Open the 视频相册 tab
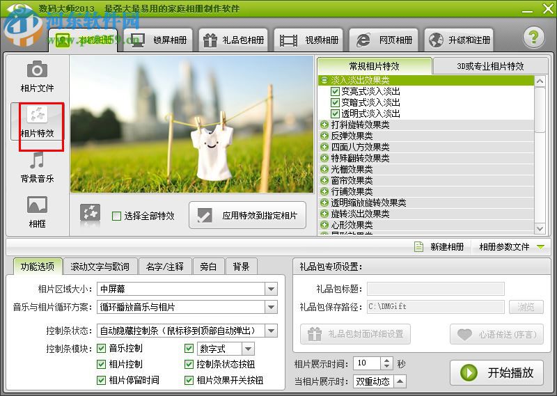 point(308,40)
